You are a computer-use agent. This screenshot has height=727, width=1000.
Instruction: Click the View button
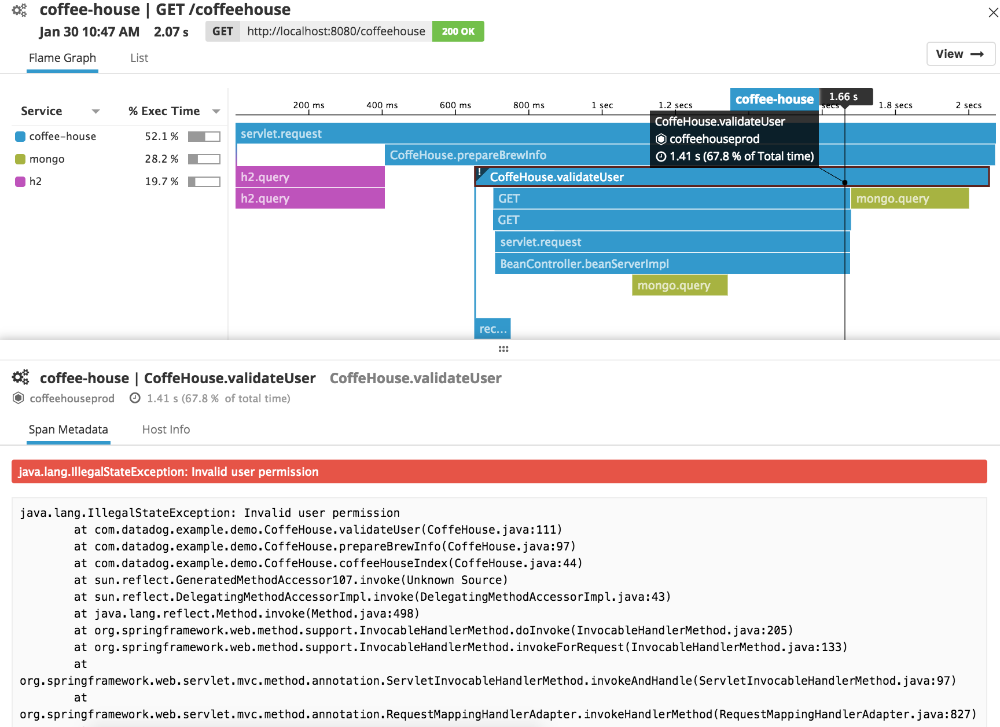(960, 53)
